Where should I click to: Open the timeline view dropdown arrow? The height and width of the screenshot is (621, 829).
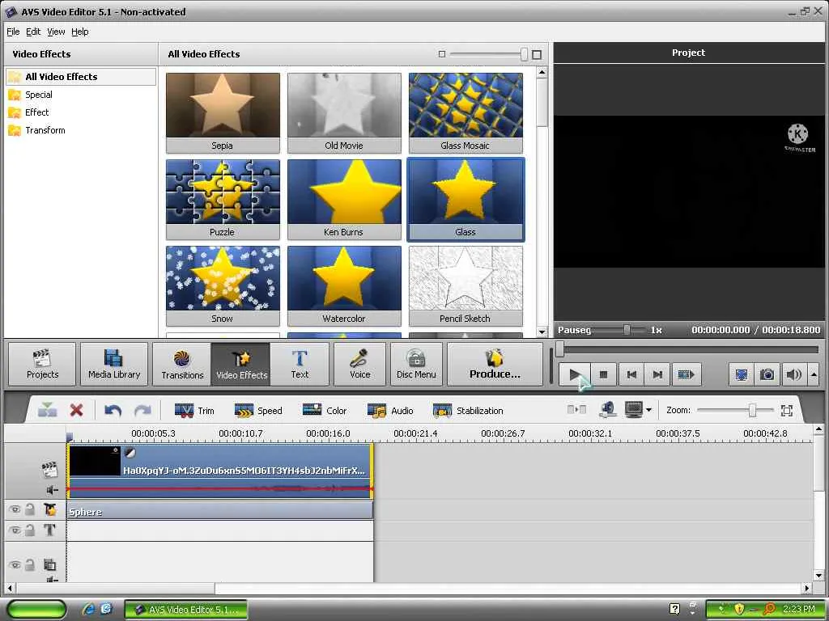(648, 410)
